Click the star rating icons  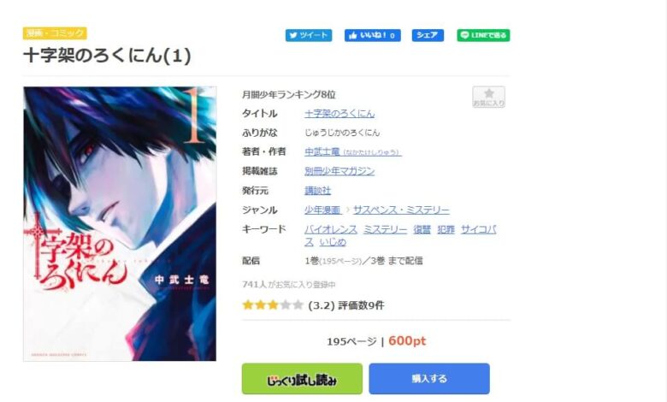(273, 305)
